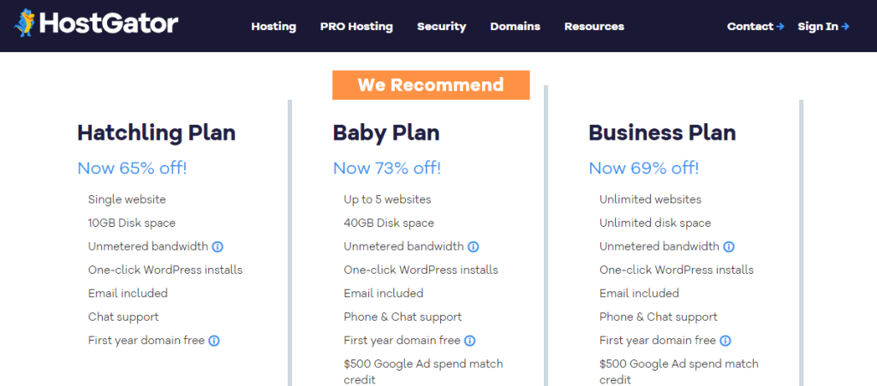Show info for Business Plan First year domain
This screenshot has width=877, height=386.
tap(725, 341)
